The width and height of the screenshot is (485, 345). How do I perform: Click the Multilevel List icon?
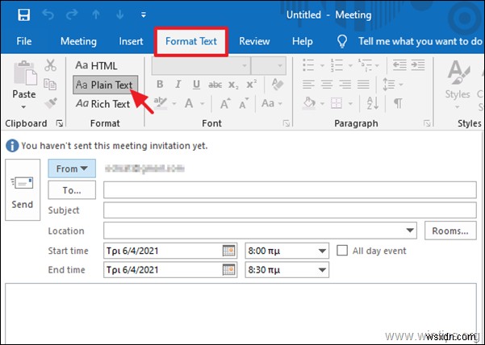tap(365, 65)
